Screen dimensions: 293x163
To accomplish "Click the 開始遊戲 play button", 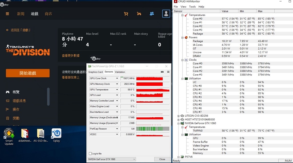I will pyautogui.click(x=28, y=73).
